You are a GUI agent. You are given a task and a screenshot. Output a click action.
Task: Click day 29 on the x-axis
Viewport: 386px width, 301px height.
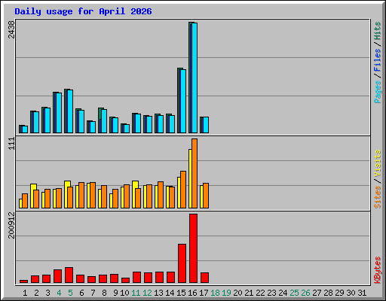pyautogui.click(x=339, y=293)
